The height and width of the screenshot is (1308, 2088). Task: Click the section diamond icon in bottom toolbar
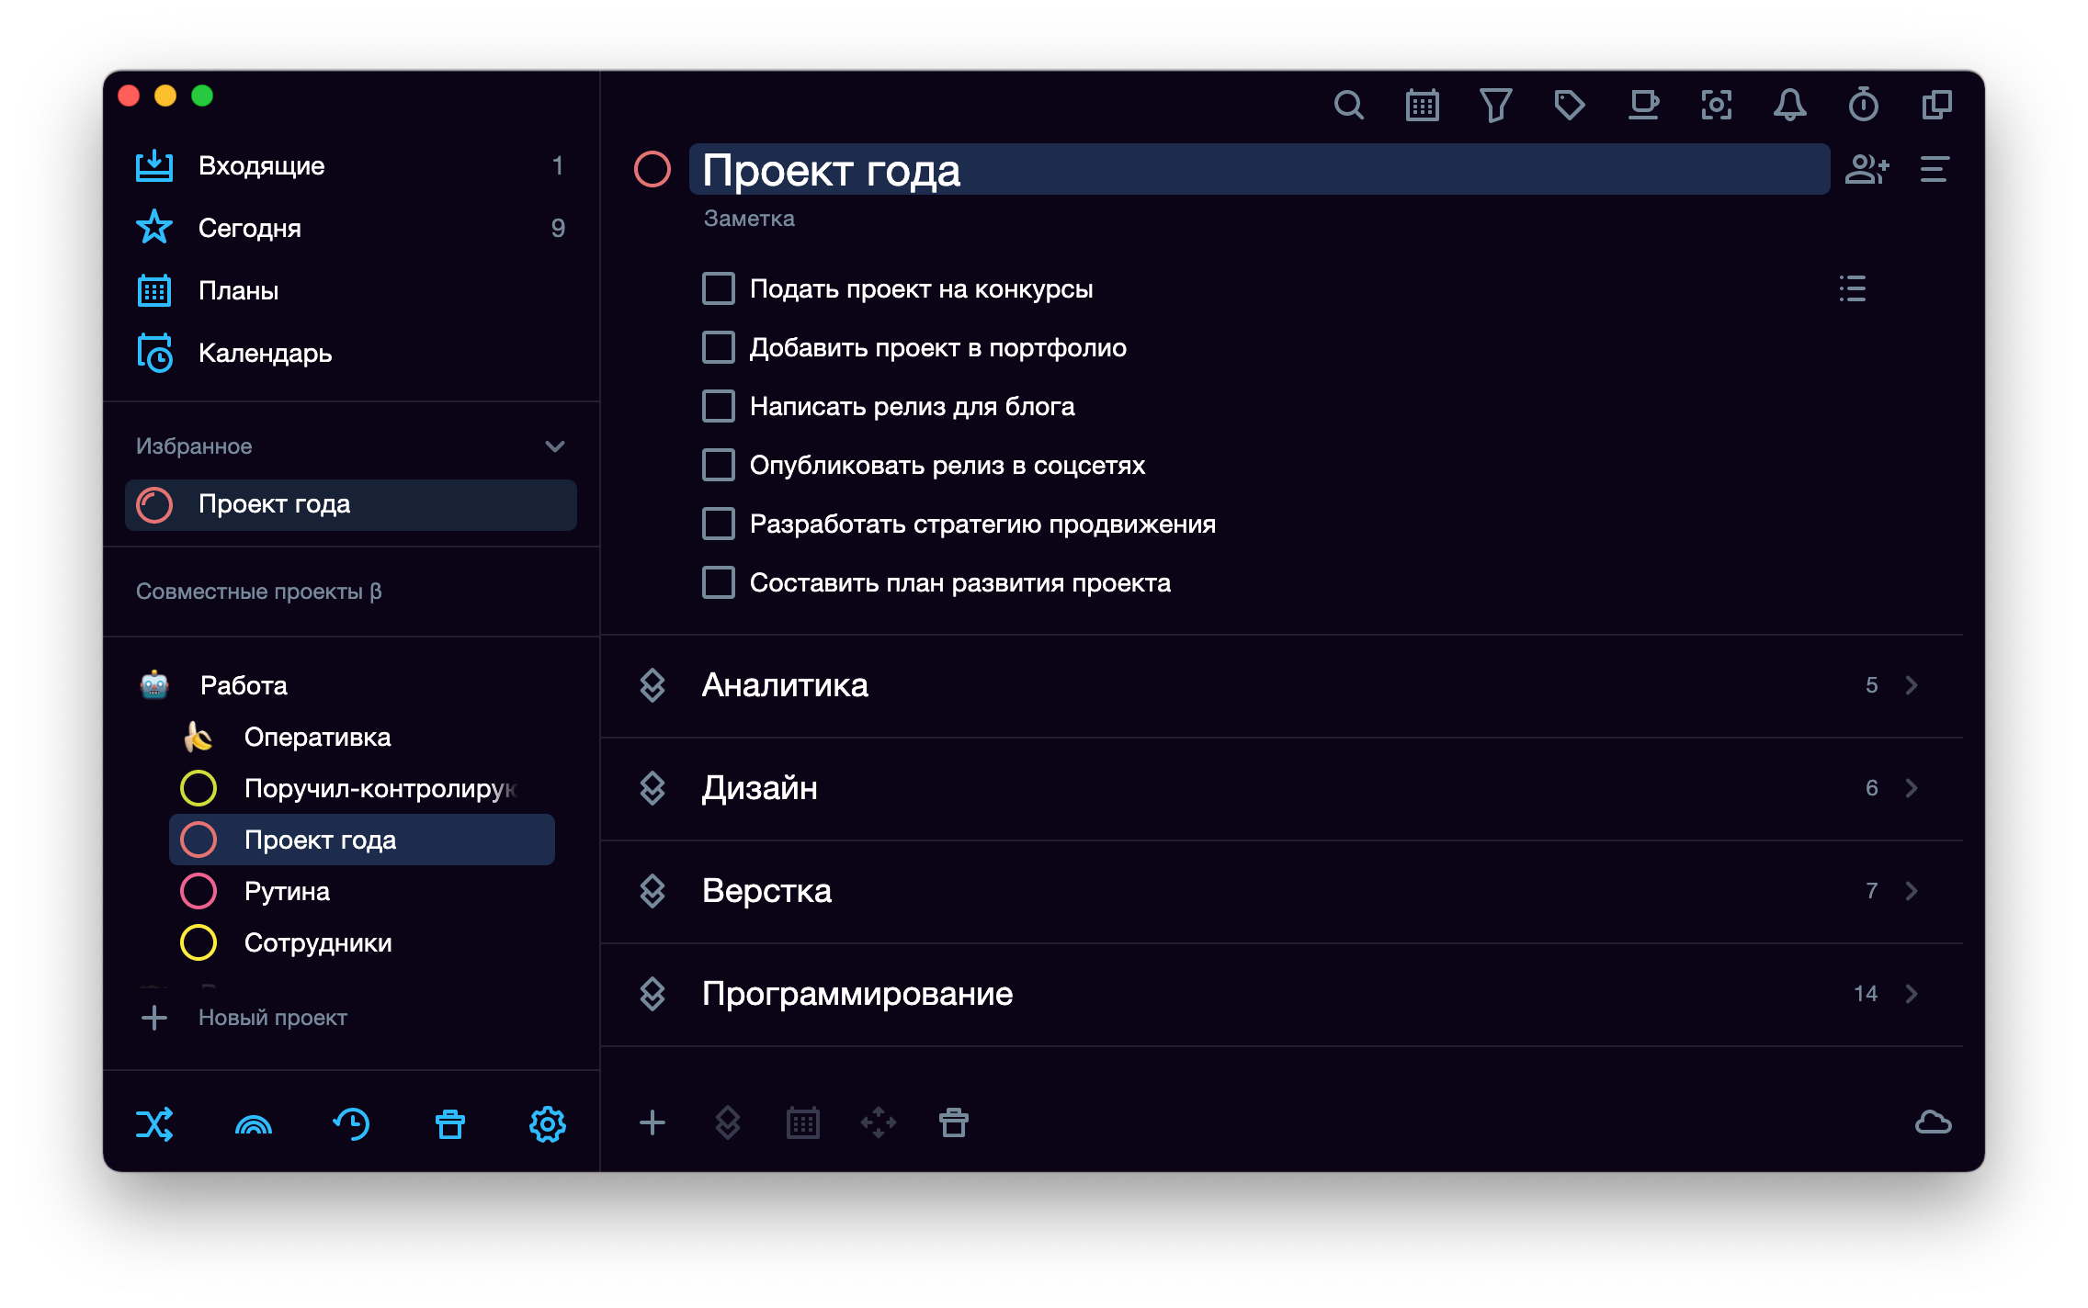[x=728, y=1122]
